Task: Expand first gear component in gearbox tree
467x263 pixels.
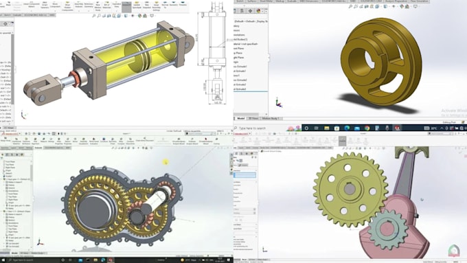Action: pos(2,179)
